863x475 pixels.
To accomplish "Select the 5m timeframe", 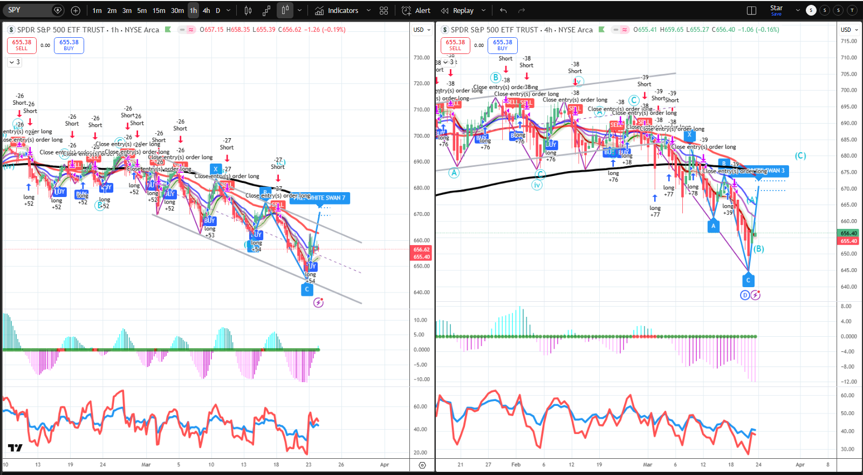I will click(x=142, y=10).
